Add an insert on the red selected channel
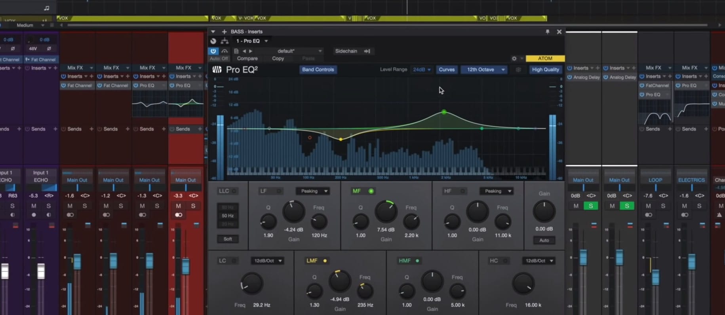 tap(200, 76)
